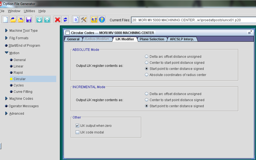Image resolution: width=256 pixels, height=160 pixels.
Task: Expand the Advanced node
Action: pyautogui.click(x=6, y=114)
